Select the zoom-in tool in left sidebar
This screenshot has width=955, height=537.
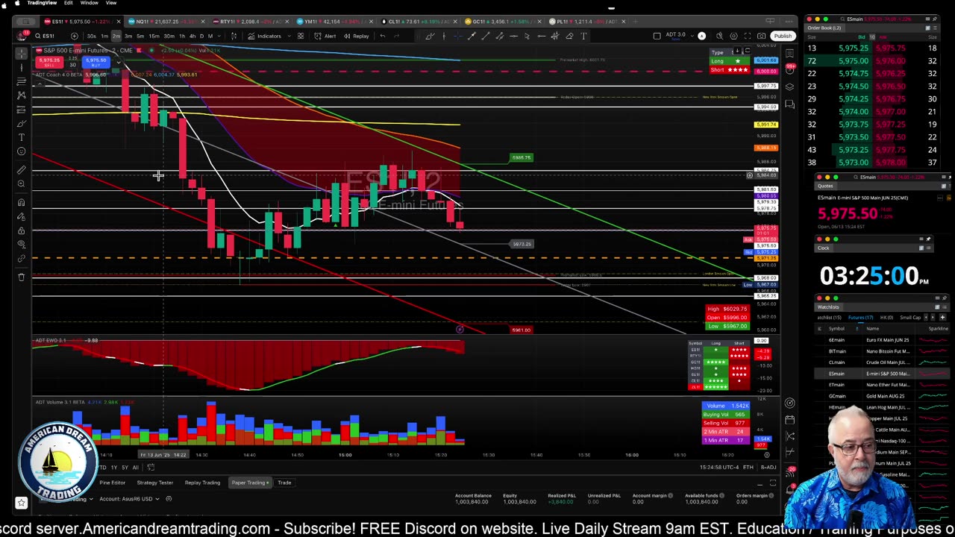(21, 183)
